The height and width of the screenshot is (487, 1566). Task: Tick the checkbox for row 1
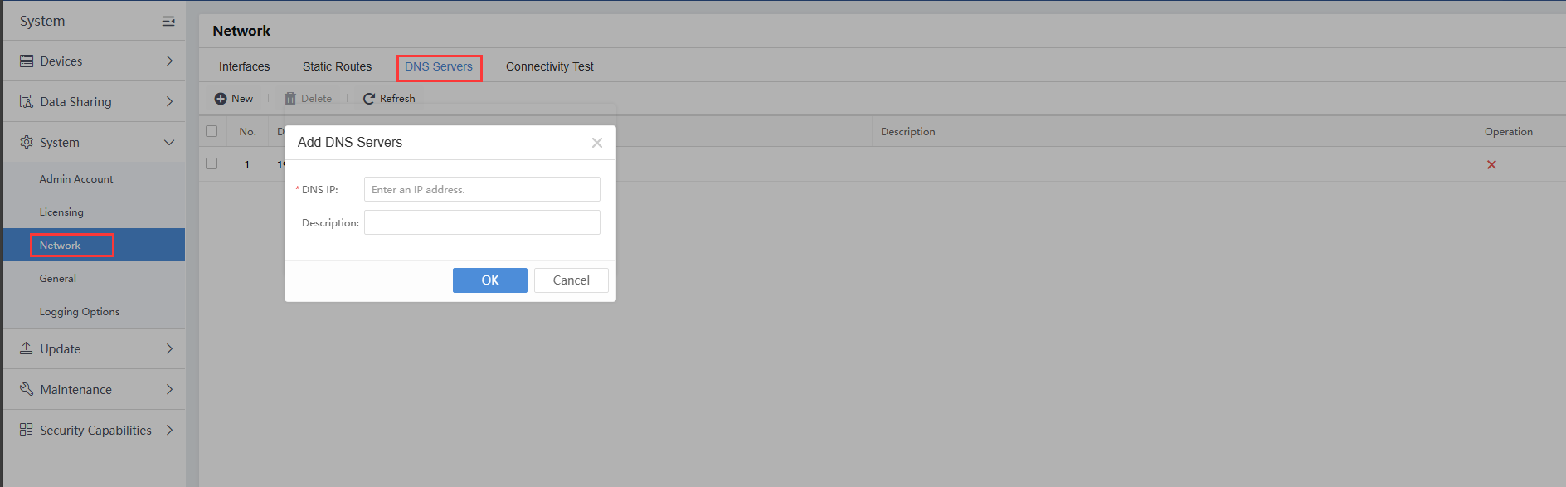pos(212,163)
